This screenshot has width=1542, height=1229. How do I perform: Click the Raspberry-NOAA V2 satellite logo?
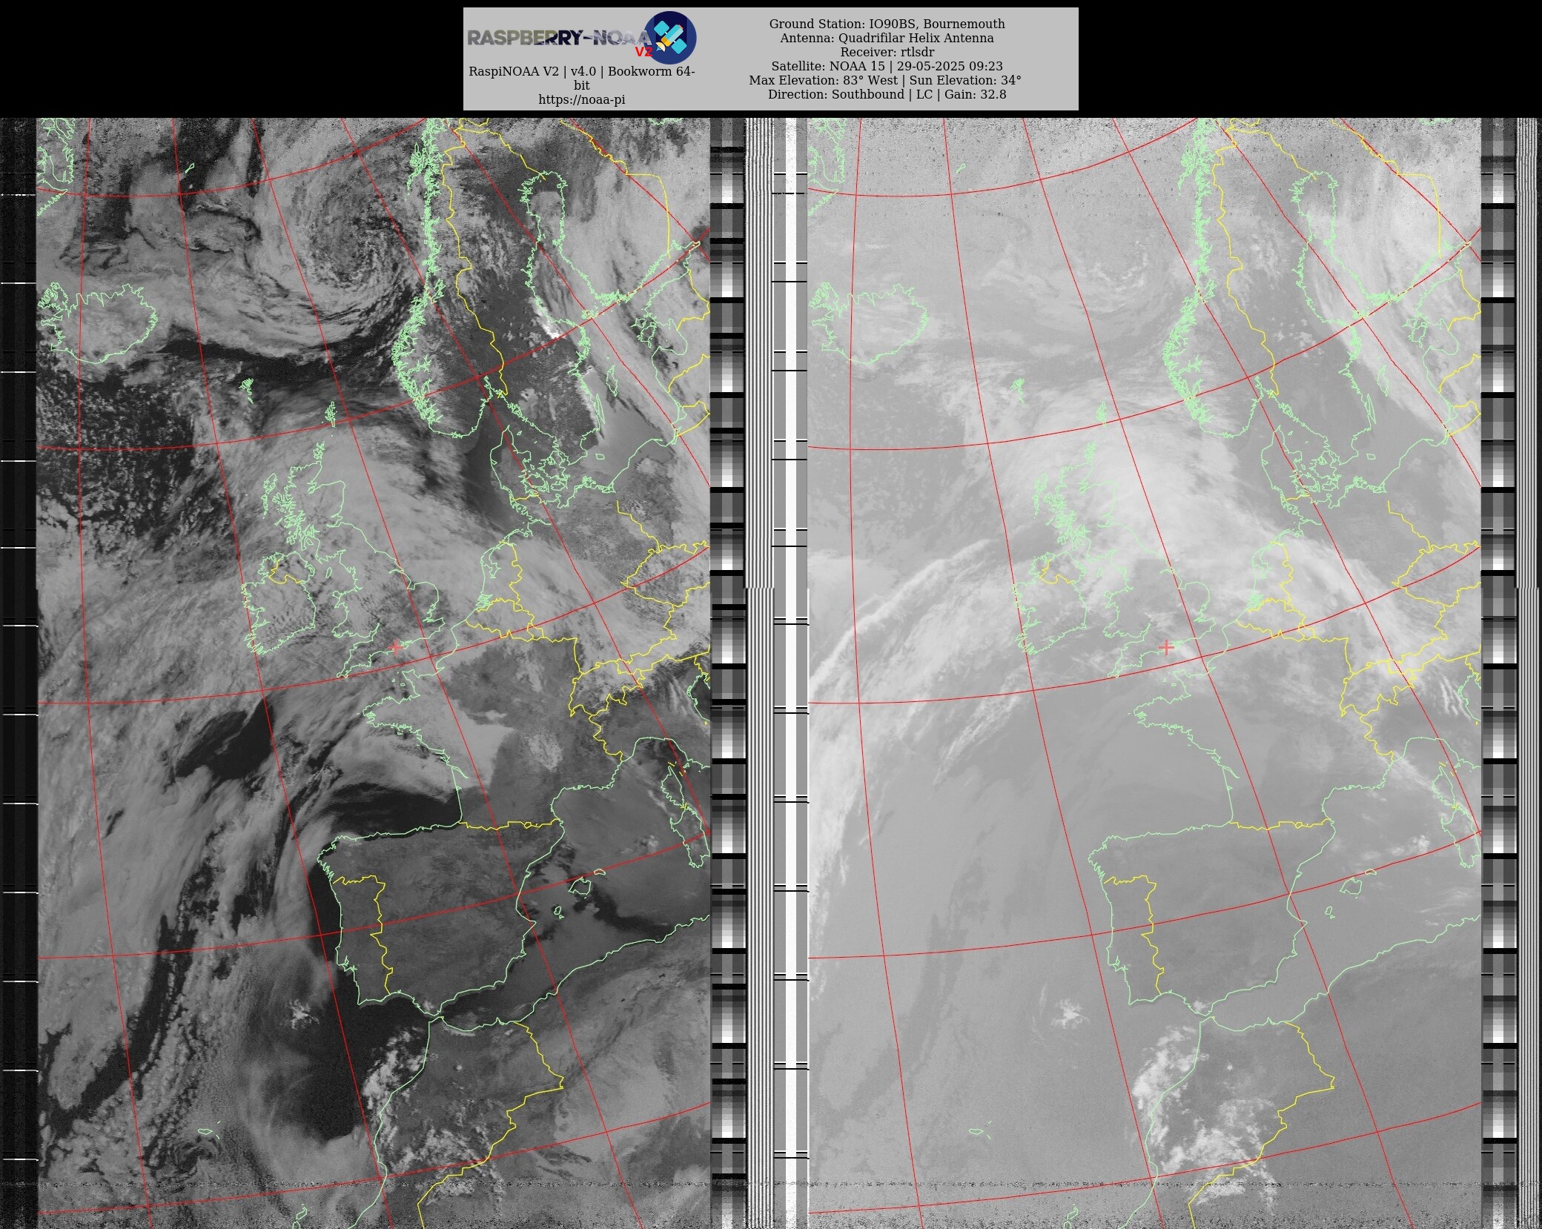pyautogui.click(x=670, y=37)
